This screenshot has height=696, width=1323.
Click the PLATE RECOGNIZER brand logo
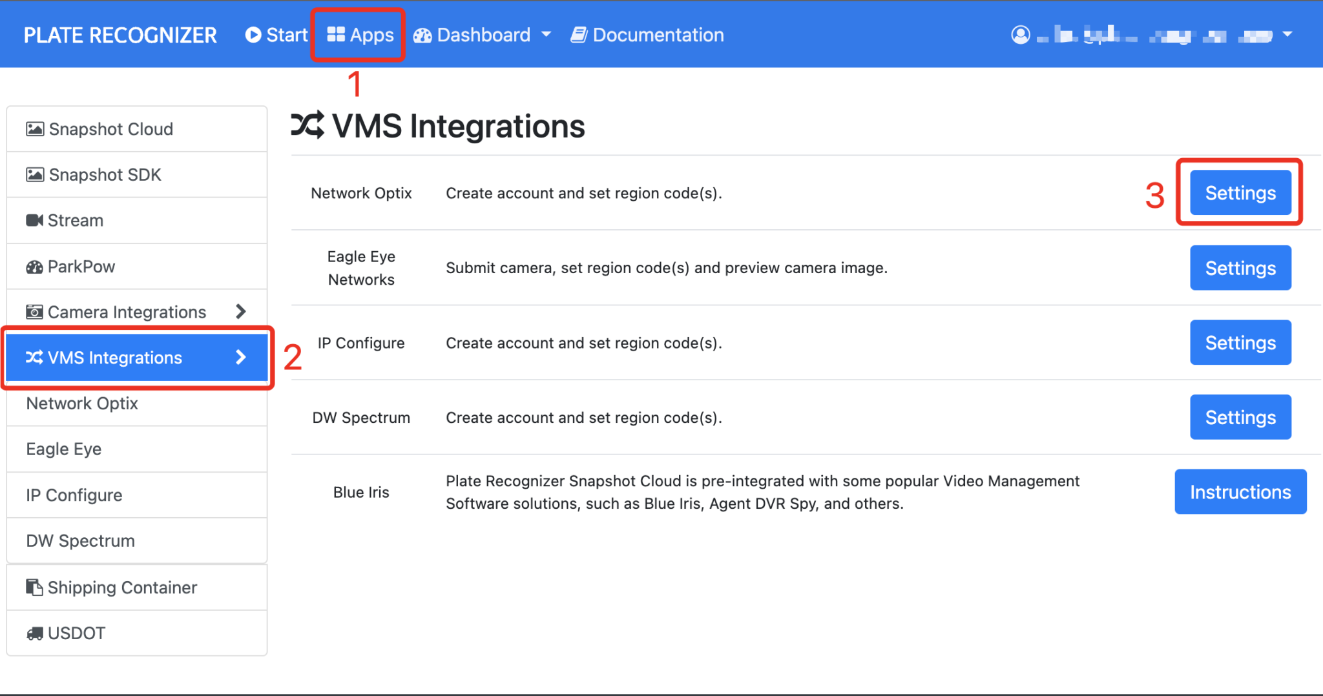tap(120, 35)
